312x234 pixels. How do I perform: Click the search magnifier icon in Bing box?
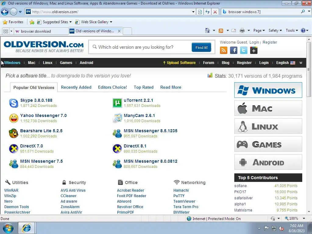pos(303,12)
